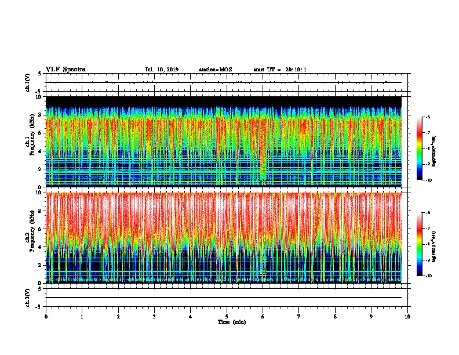Click the time axis tick label "8"
The image size is (459, 355).
[335, 317]
